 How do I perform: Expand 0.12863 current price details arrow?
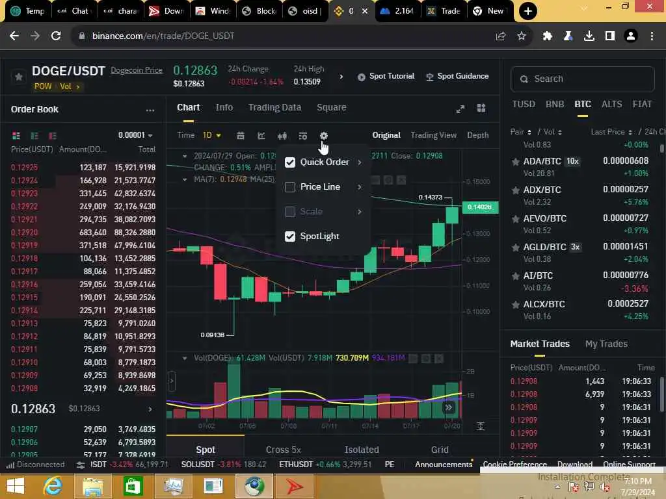click(150, 409)
